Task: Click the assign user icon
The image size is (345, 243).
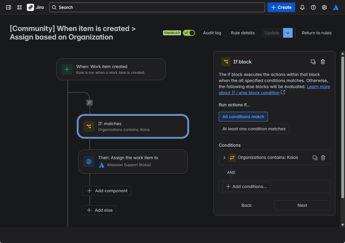Action: (x=89, y=162)
